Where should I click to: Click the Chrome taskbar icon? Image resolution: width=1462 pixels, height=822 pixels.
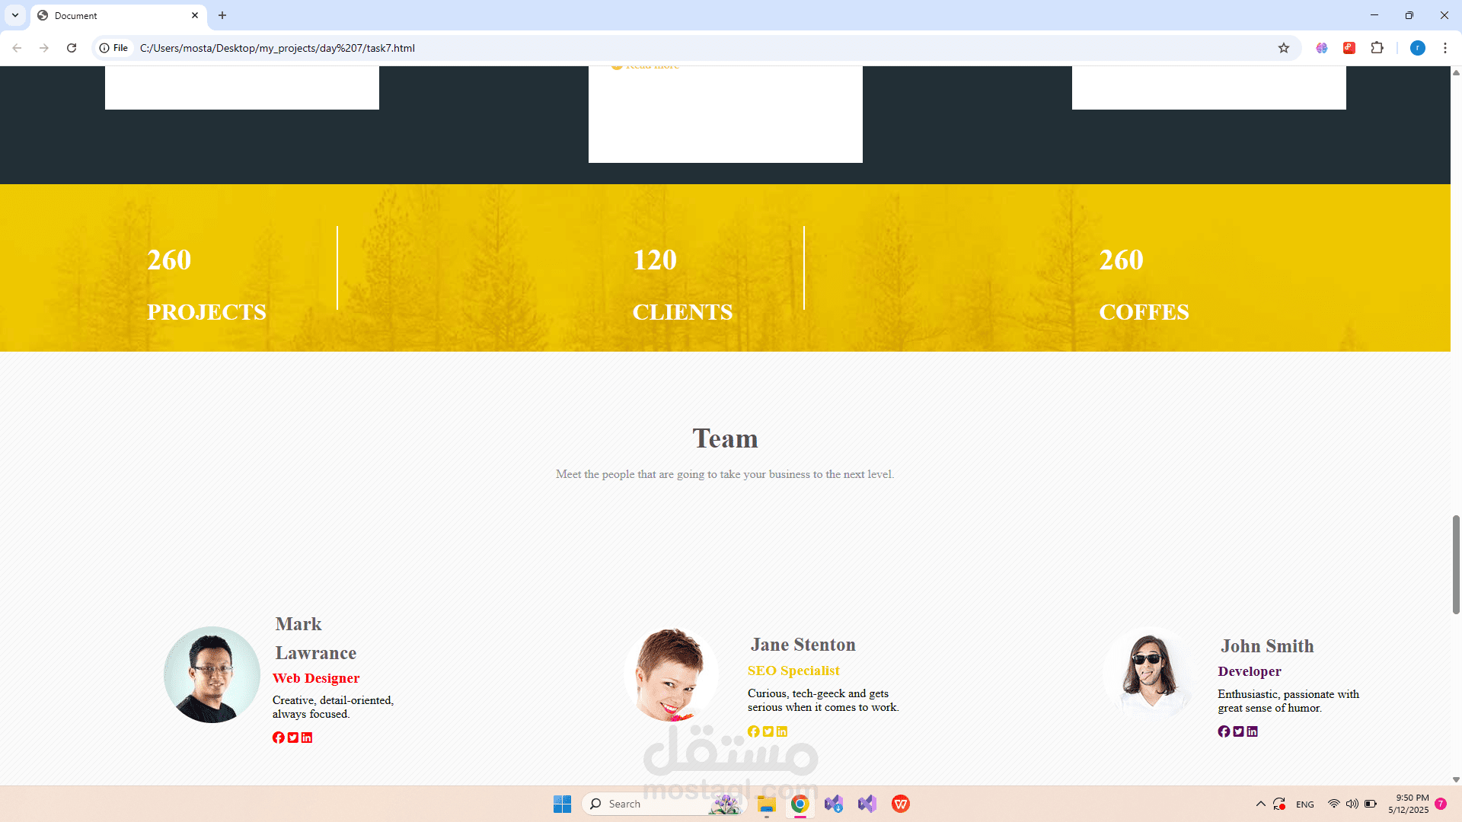pyautogui.click(x=800, y=804)
